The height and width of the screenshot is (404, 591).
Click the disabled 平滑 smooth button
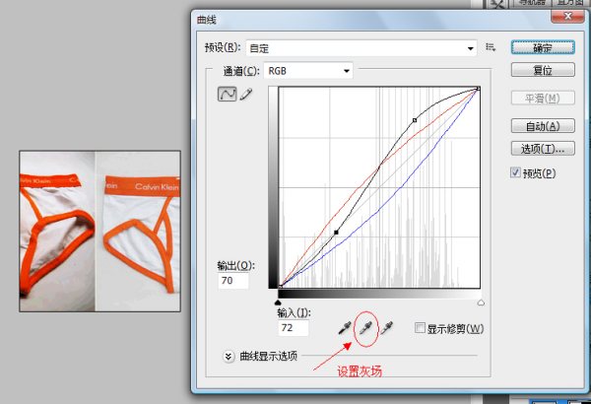[543, 99]
